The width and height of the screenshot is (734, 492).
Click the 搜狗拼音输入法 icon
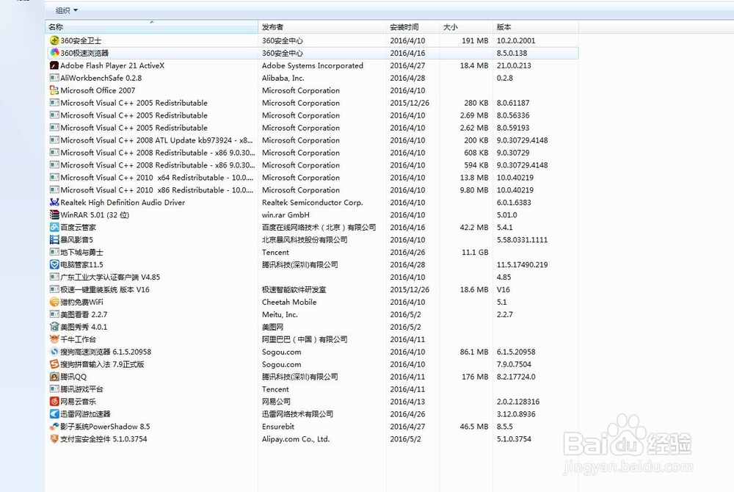pyautogui.click(x=54, y=364)
